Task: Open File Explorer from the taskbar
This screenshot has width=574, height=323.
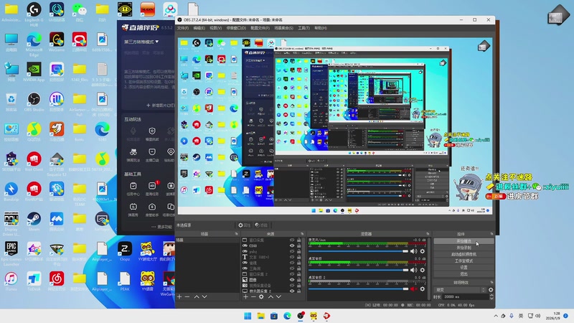Action: pos(260,316)
